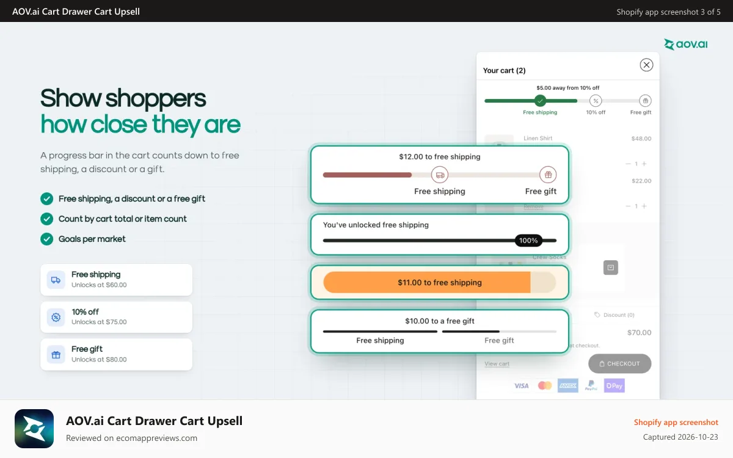Viewport: 733px width, 458px height.
Task: Click the $70.00 cart total
Action: pyautogui.click(x=639, y=333)
